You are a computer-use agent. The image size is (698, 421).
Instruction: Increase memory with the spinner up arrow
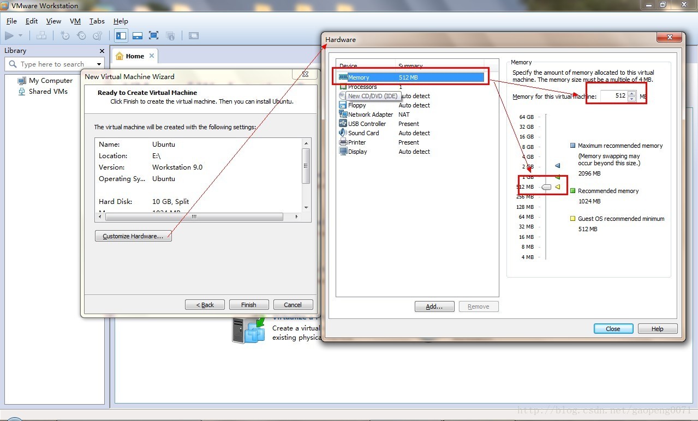[x=632, y=93]
